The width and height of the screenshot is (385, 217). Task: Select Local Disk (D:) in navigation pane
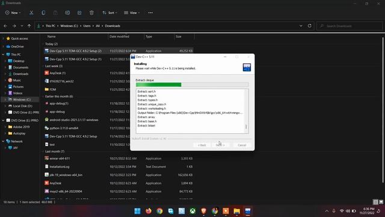coord(23,106)
